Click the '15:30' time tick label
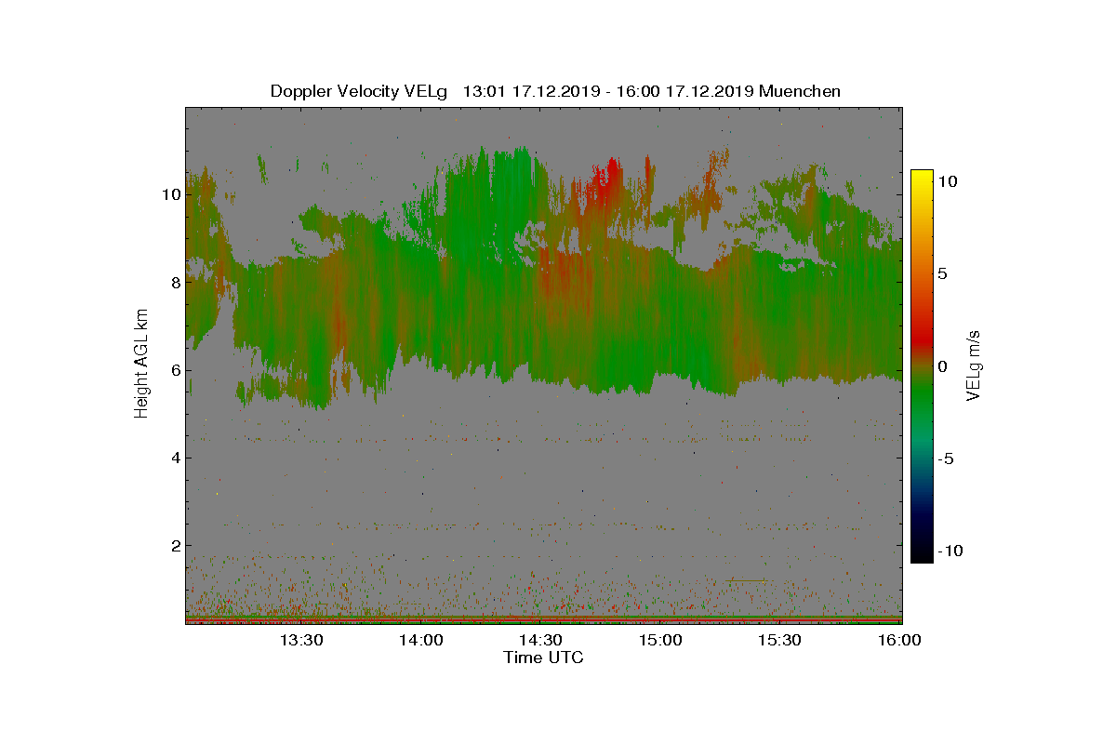This screenshot has height=744, width=1116. 779,640
